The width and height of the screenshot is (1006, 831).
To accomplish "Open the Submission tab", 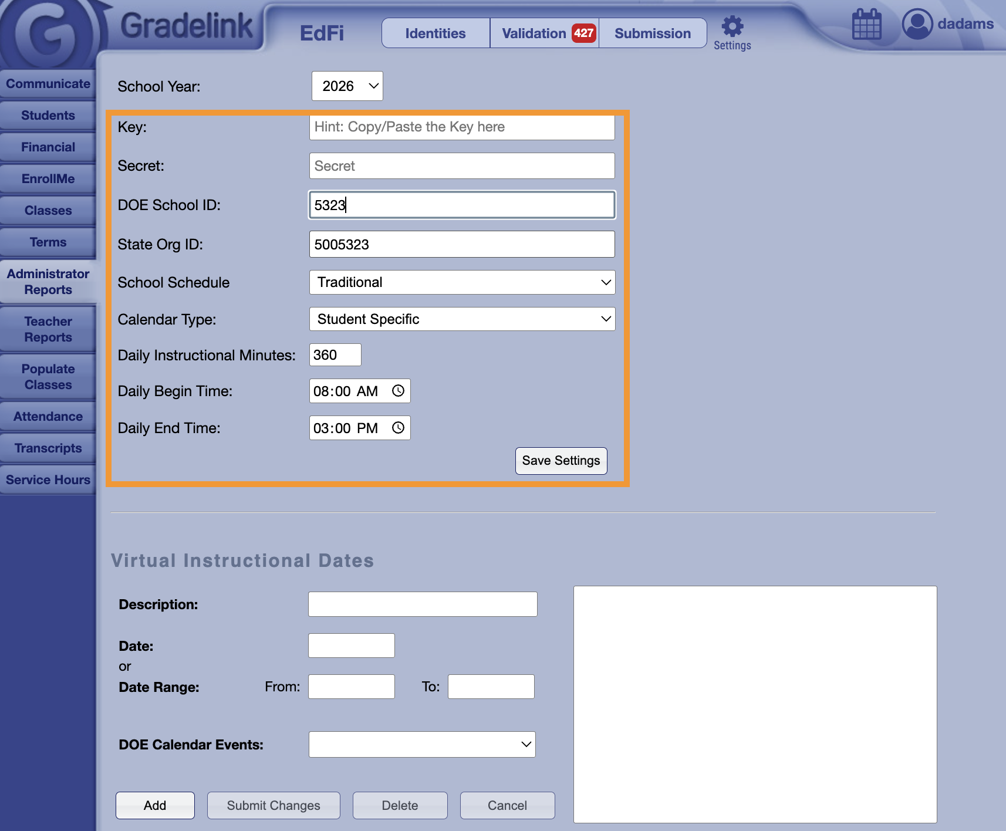I will point(652,33).
